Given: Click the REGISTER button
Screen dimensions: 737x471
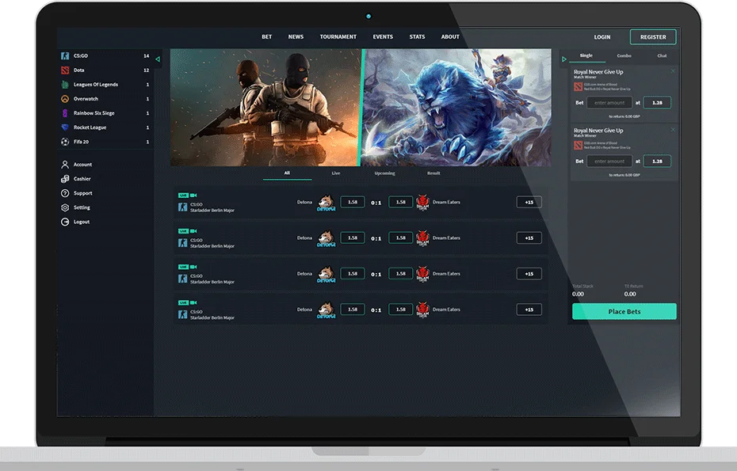Looking at the screenshot, I should [x=653, y=37].
